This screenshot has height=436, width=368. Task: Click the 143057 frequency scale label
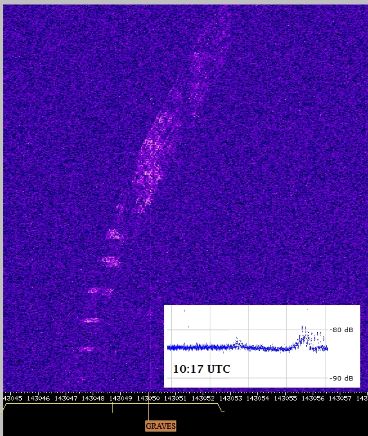[340, 399]
